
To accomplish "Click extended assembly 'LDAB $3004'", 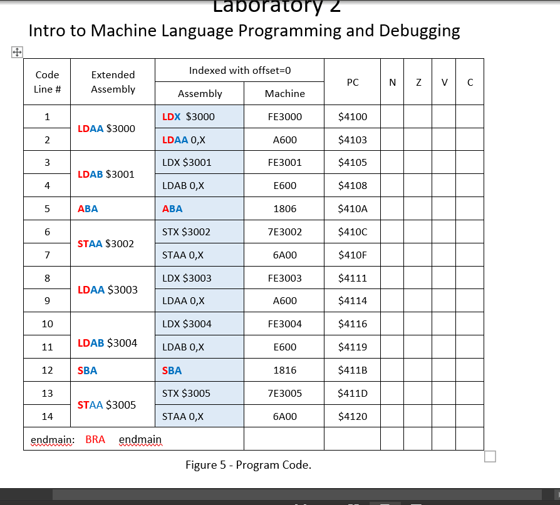I will tap(107, 343).
